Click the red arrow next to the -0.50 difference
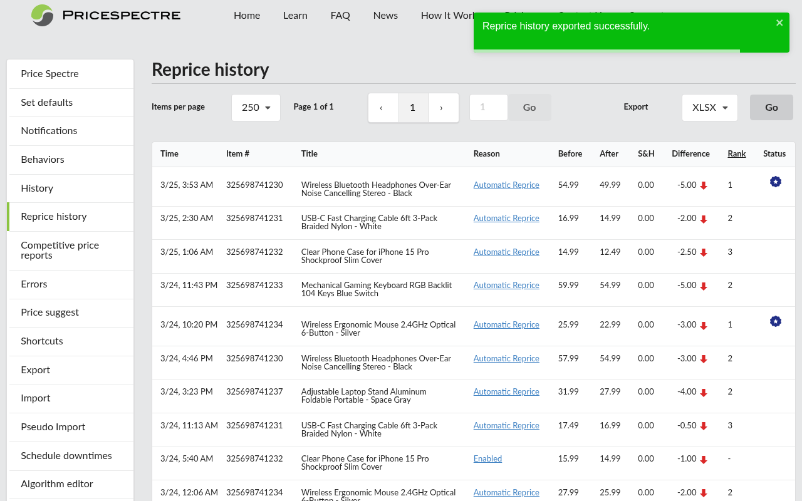Viewport: 802px width, 501px height. [704, 425]
